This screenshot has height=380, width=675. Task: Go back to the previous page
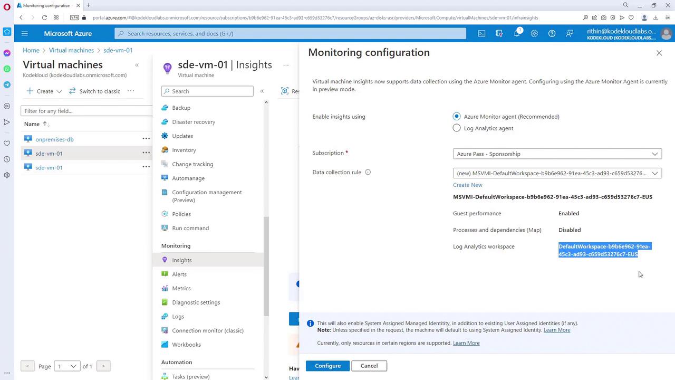[21, 17]
